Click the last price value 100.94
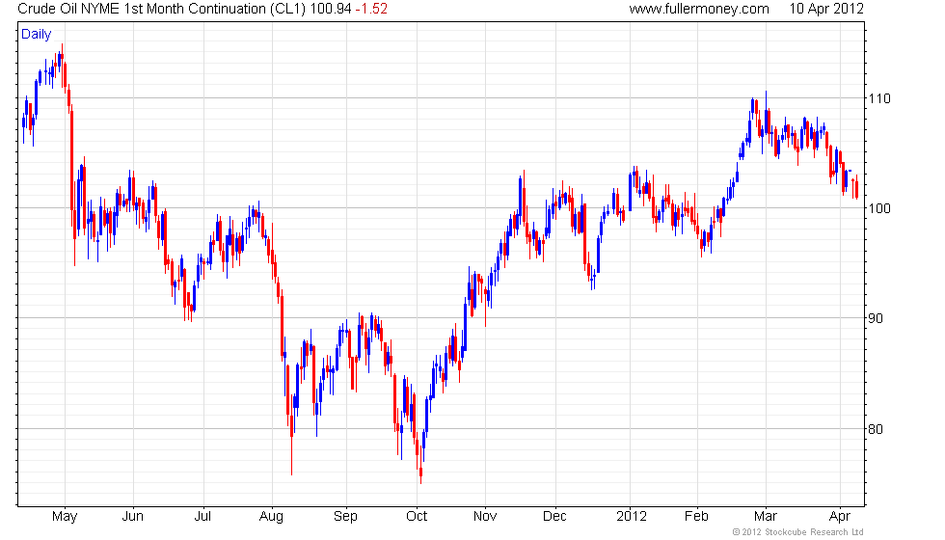This screenshot has width=945, height=540. 330,9
